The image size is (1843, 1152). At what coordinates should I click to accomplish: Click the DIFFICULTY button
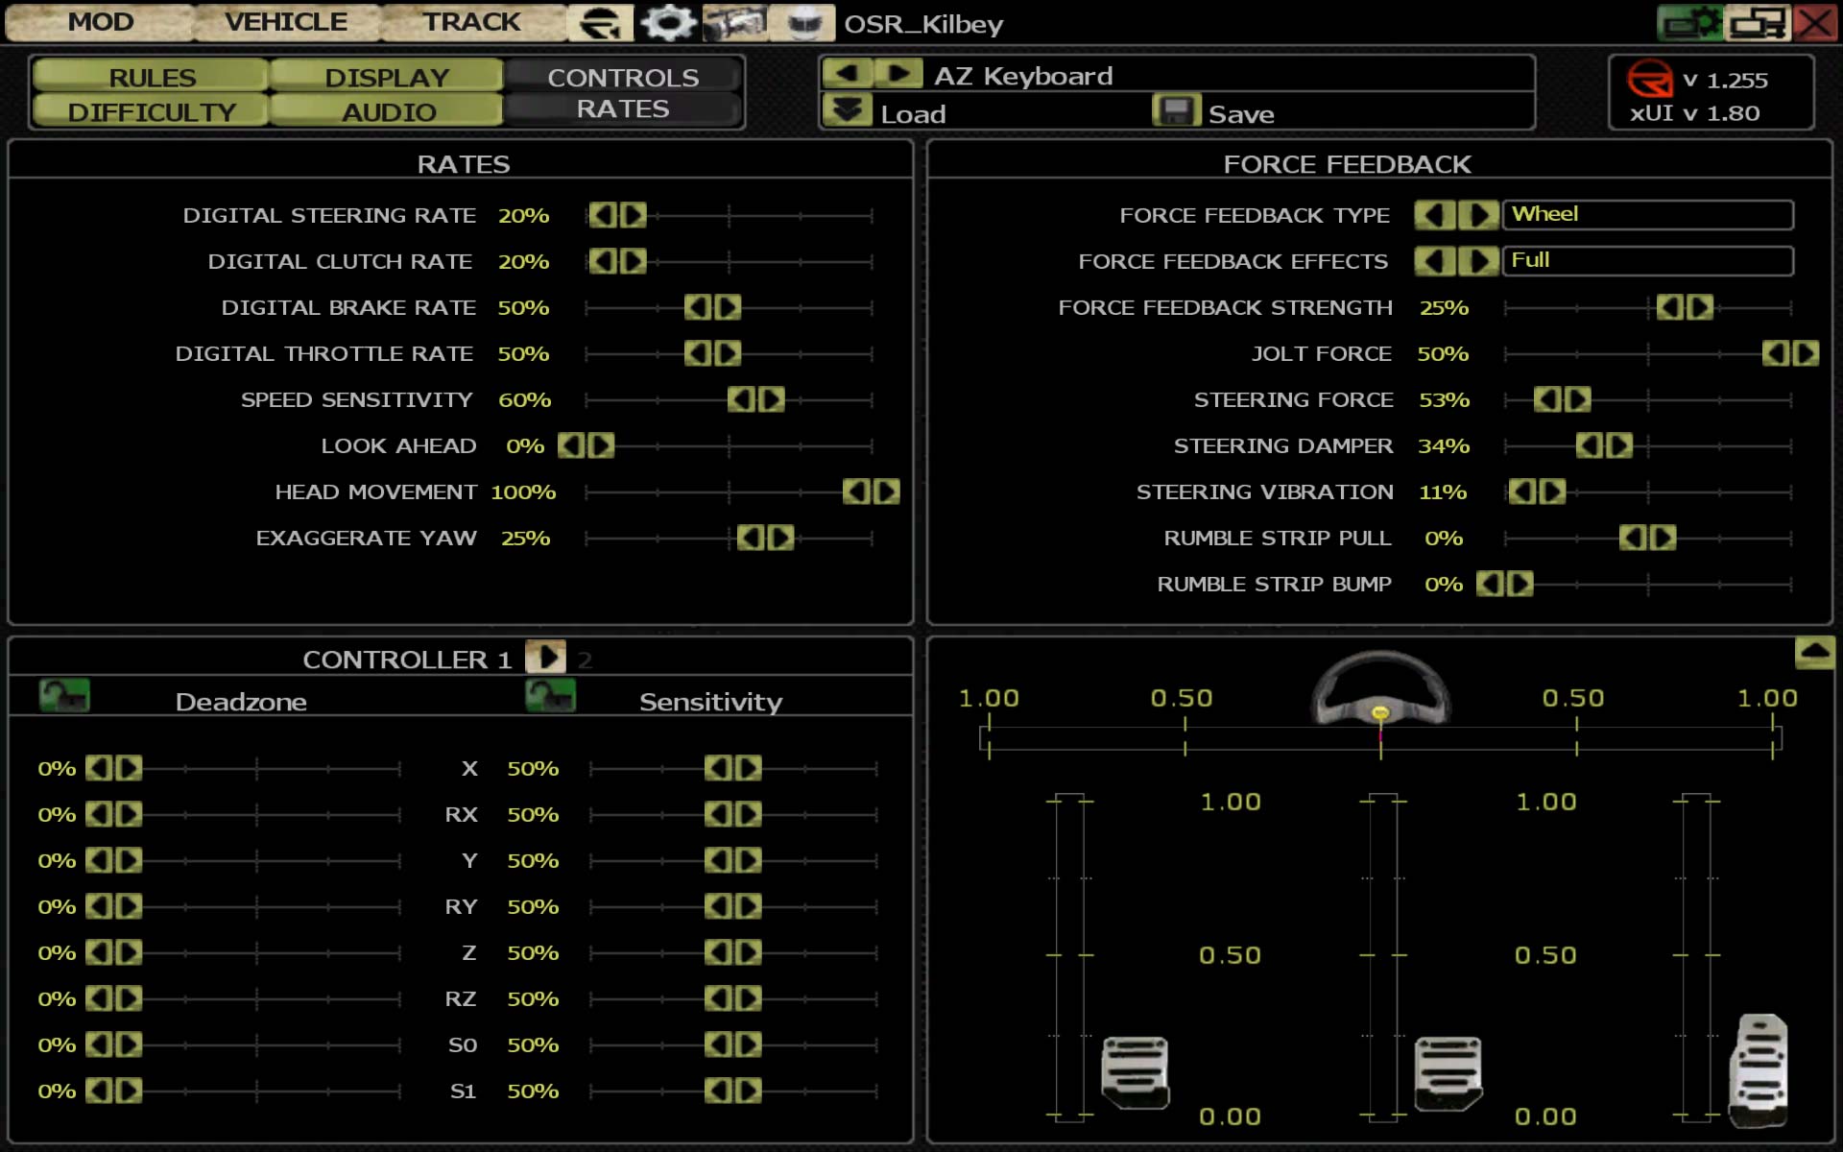pyautogui.click(x=152, y=111)
